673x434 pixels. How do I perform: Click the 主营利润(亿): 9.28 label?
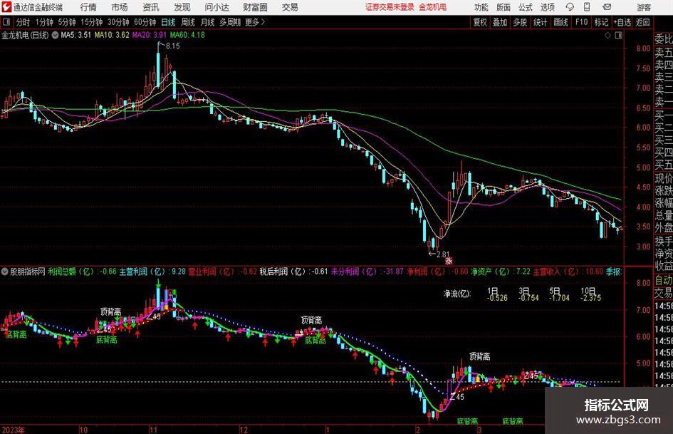152,272
